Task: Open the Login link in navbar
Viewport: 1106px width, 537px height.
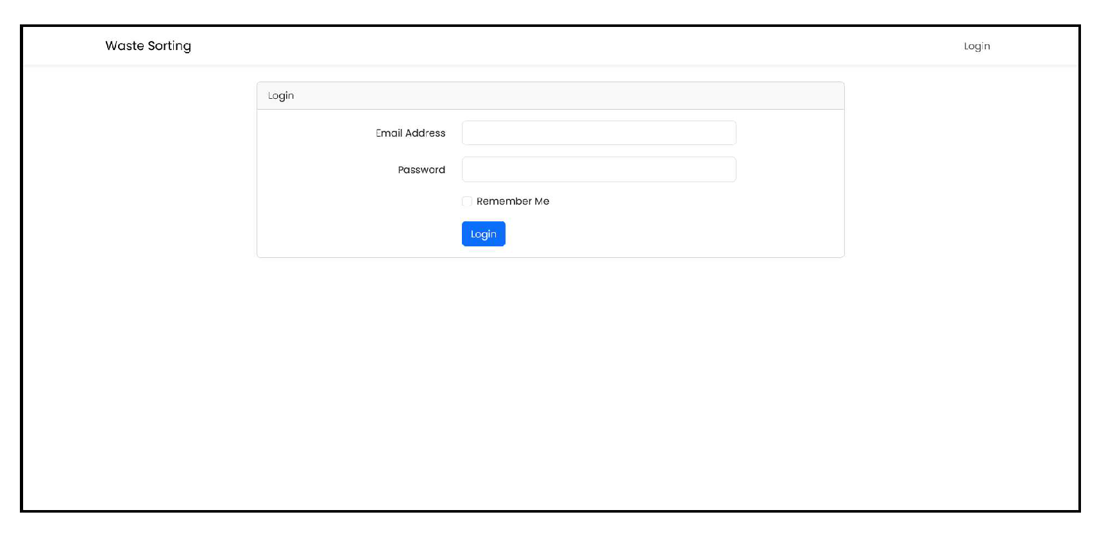Action: coord(976,46)
